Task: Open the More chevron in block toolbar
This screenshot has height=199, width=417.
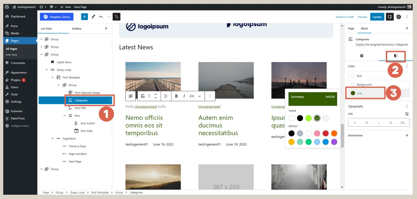Action: tap(200, 96)
